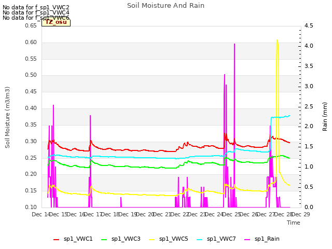Image resolution: width=332 pixels, height=249 pixels.
Task: Click the sp1_VWC7 legend entry
Action: [216, 239]
